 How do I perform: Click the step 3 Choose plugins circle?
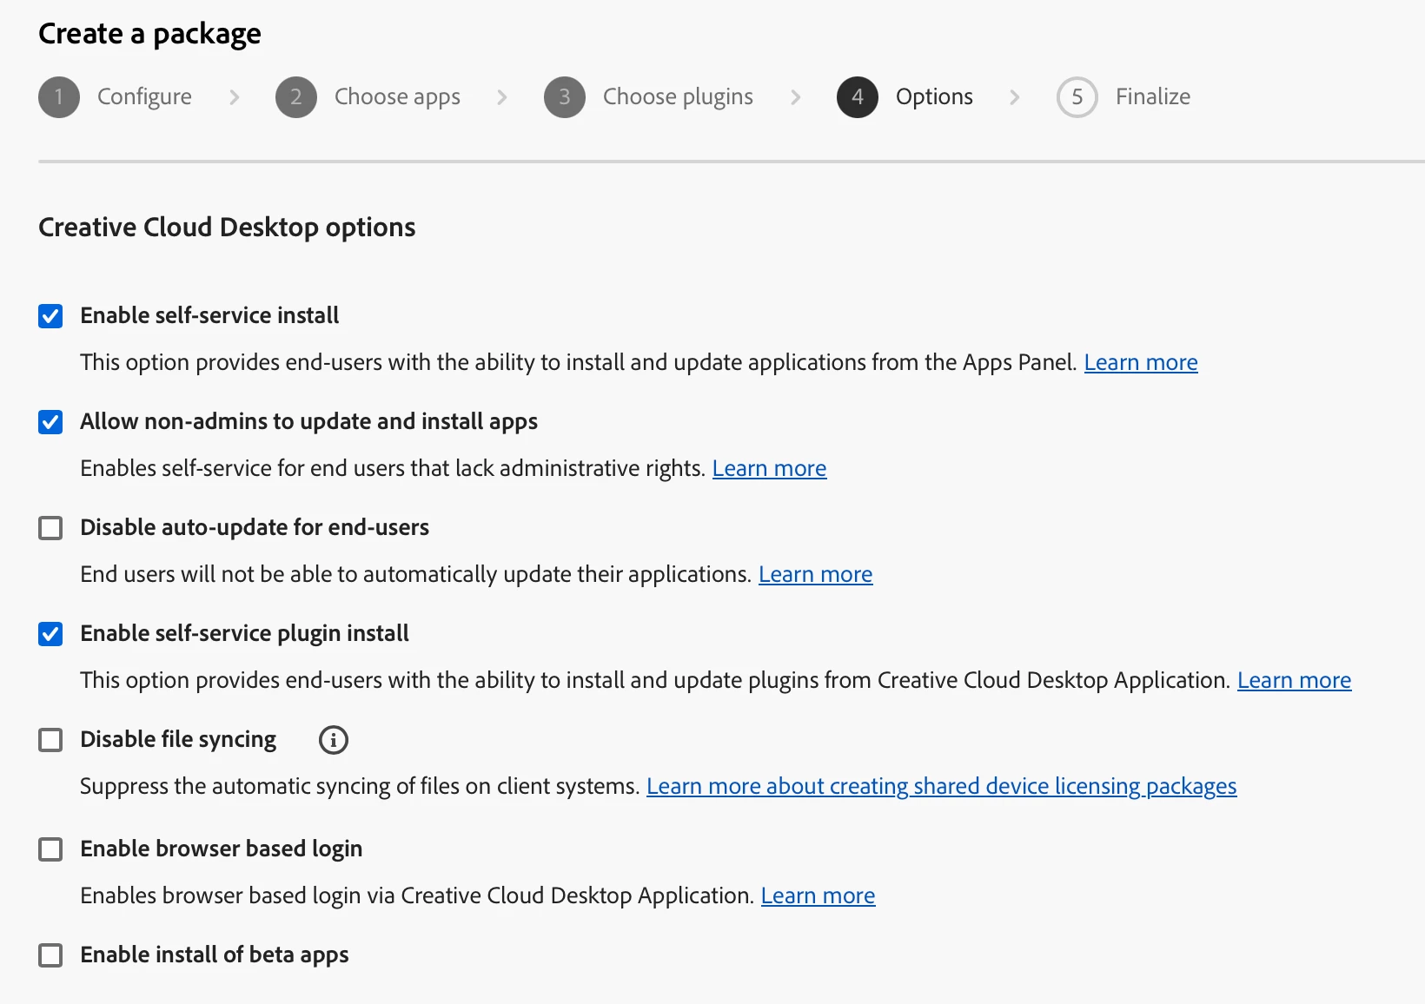pos(565,97)
